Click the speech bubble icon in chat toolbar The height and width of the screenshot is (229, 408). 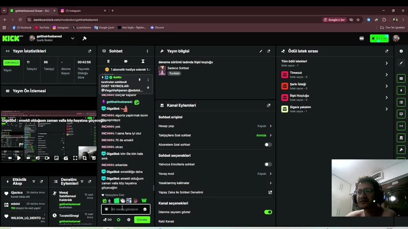tap(126, 61)
